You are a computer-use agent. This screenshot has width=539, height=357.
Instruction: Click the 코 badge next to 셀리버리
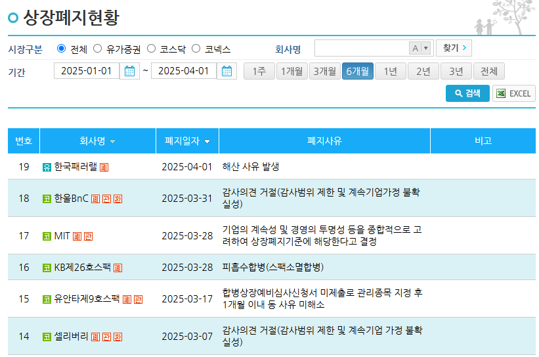pyautogui.click(x=47, y=337)
